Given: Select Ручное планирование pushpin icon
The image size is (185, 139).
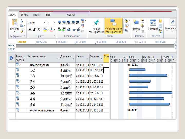Looking at the screenshot, I should tap(96, 23).
